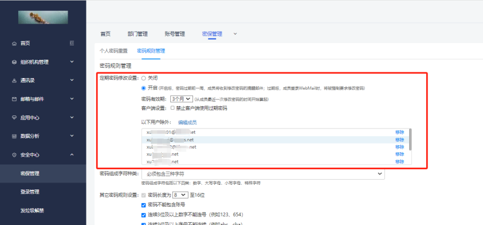Click 移除 for the third email starting xul

pyautogui.click(x=399, y=147)
